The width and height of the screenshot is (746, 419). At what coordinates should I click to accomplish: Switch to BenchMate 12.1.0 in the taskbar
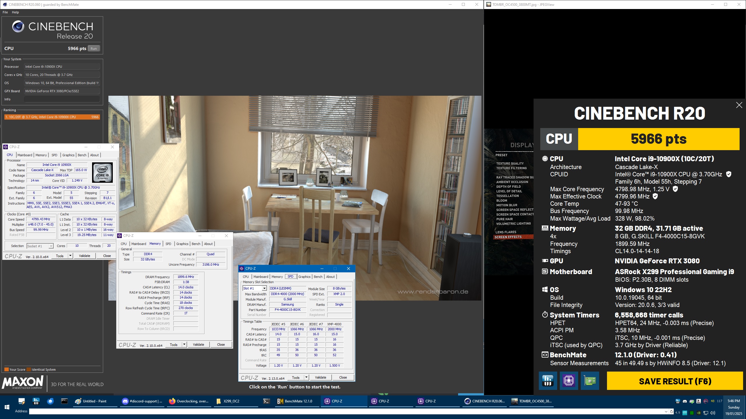297,401
